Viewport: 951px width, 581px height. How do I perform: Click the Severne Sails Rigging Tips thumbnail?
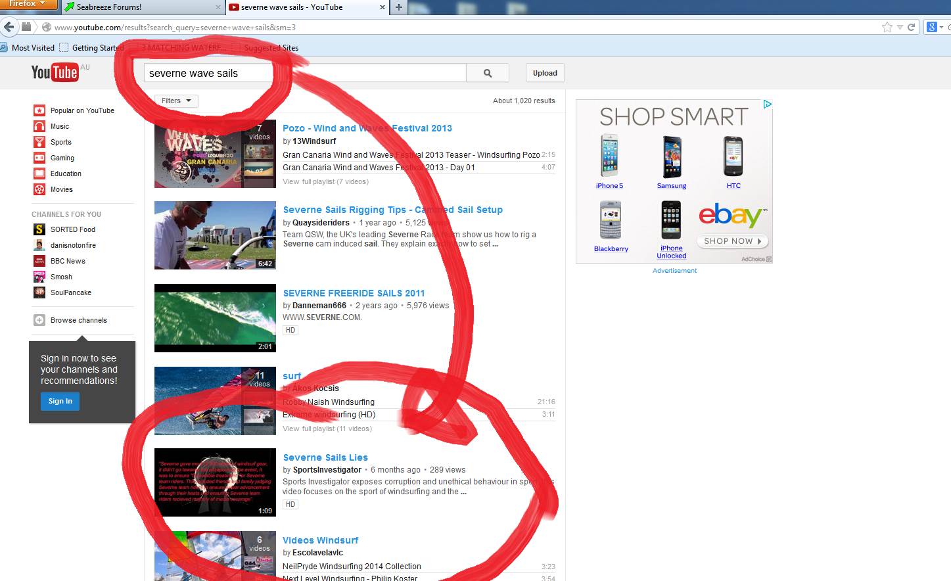(215, 235)
